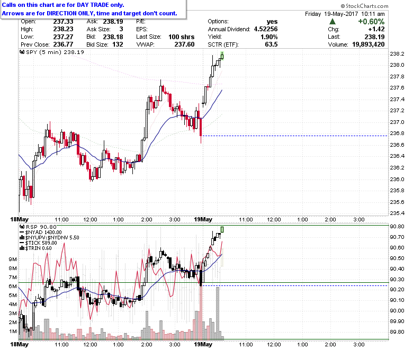Click the Bid price 238.18

[113, 37]
